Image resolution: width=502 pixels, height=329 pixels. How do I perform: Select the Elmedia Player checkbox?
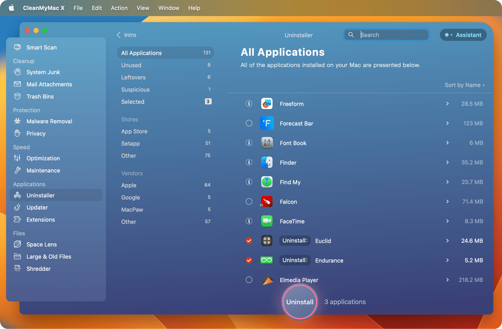pos(249,280)
